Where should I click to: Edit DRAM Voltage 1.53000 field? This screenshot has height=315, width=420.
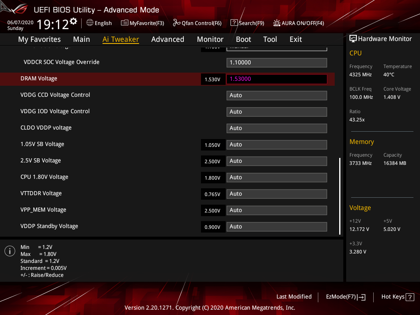277,79
